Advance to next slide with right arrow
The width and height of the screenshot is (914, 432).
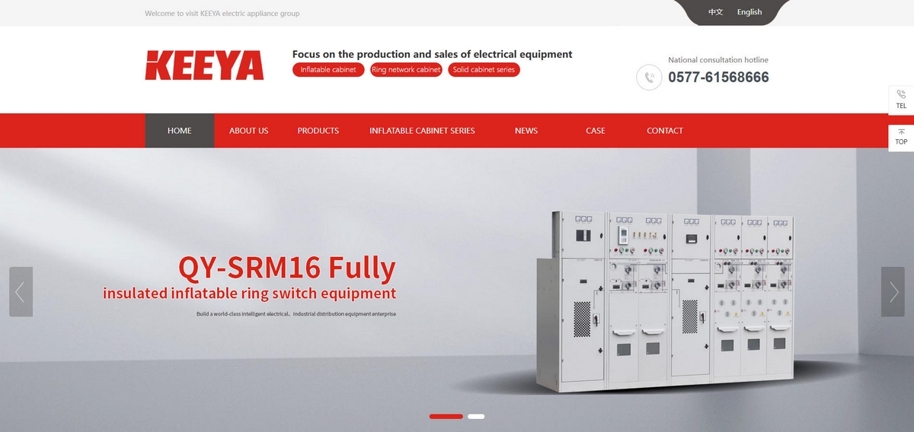tap(893, 292)
